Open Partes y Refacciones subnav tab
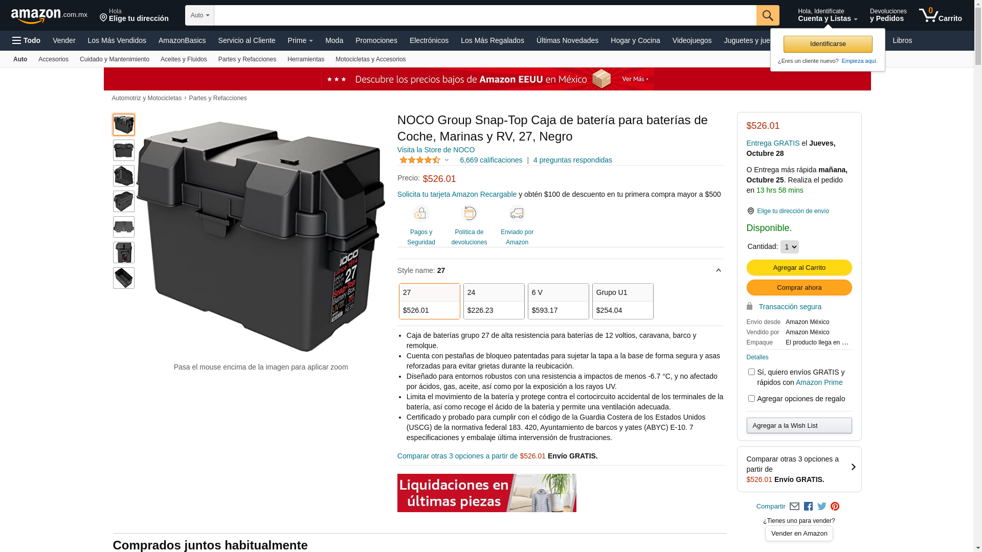982x552 pixels. pyautogui.click(x=247, y=59)
